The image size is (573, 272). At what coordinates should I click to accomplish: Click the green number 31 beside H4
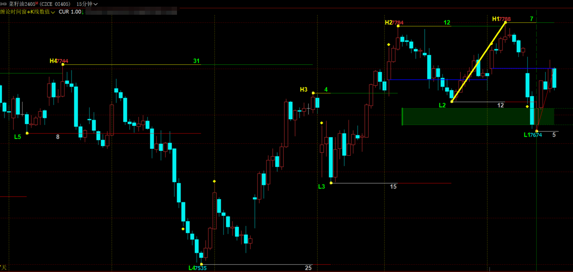point(196,61)
